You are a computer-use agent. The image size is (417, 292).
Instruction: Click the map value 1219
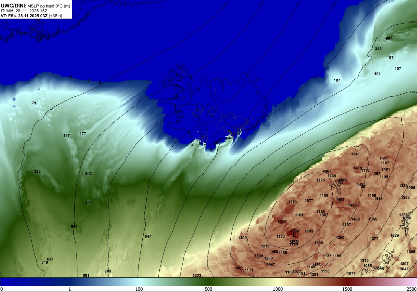(265, 246)
